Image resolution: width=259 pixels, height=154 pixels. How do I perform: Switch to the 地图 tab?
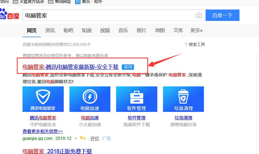point(160,30)
